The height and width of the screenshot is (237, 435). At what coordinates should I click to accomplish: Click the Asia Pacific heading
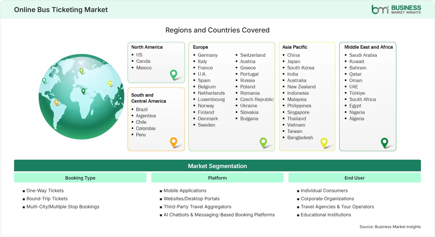(295, 47)
